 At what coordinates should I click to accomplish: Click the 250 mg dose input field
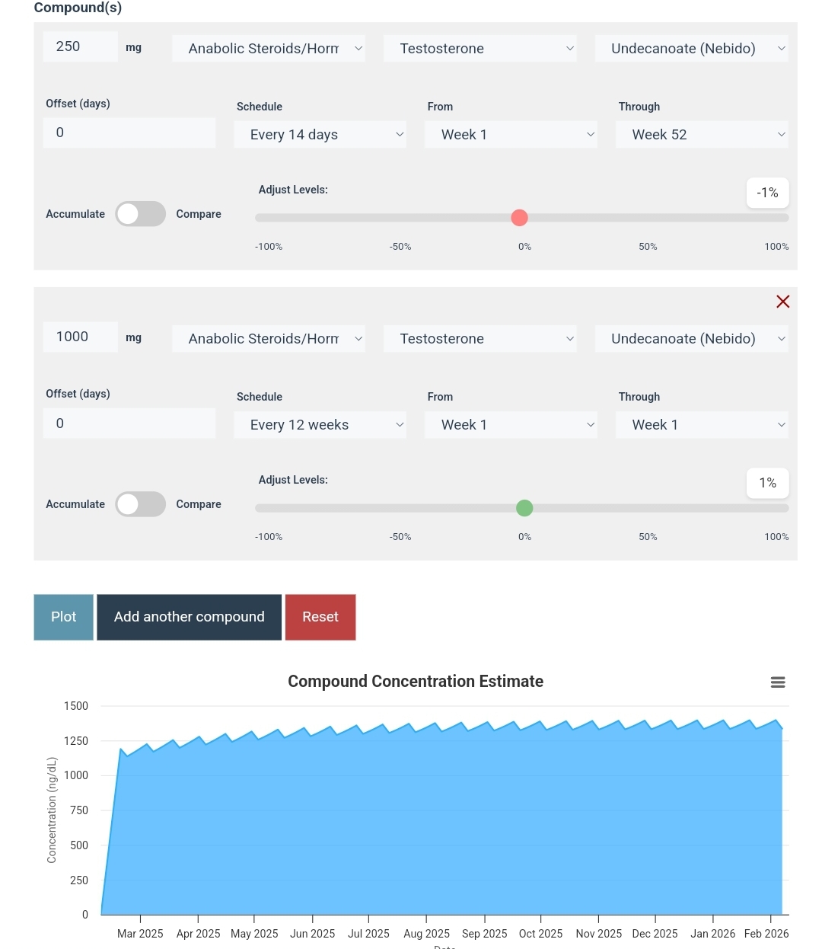click(x=80, y=46)
